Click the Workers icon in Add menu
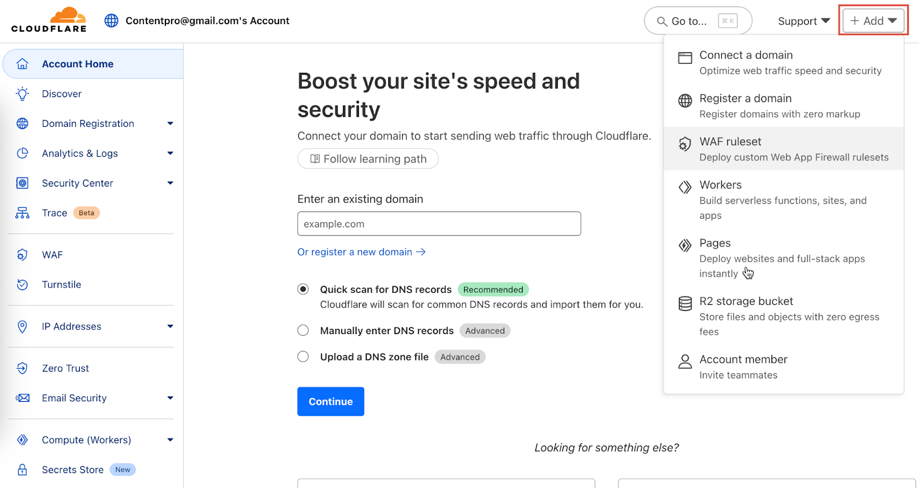919x488 pixels. (685, 187)
